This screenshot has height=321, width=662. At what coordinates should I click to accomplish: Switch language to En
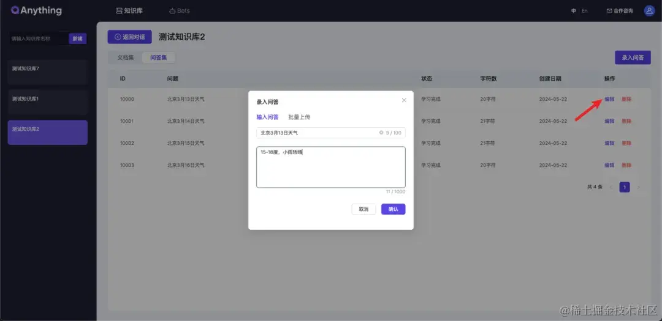point(585,11)
